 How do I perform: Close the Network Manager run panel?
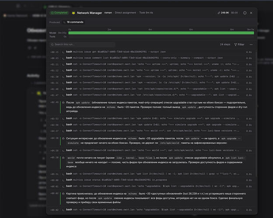(x=251, y=13)
